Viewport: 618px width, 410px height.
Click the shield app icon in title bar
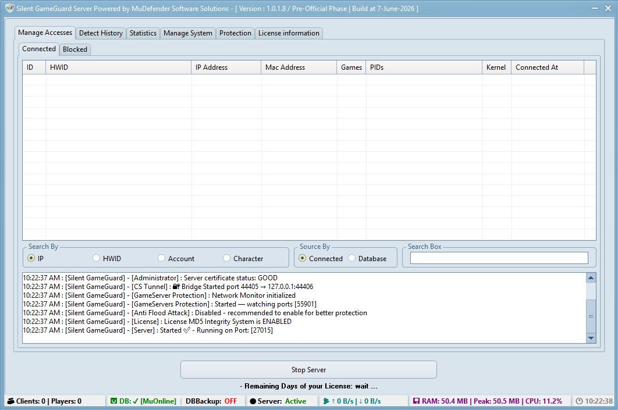point(10,8)
